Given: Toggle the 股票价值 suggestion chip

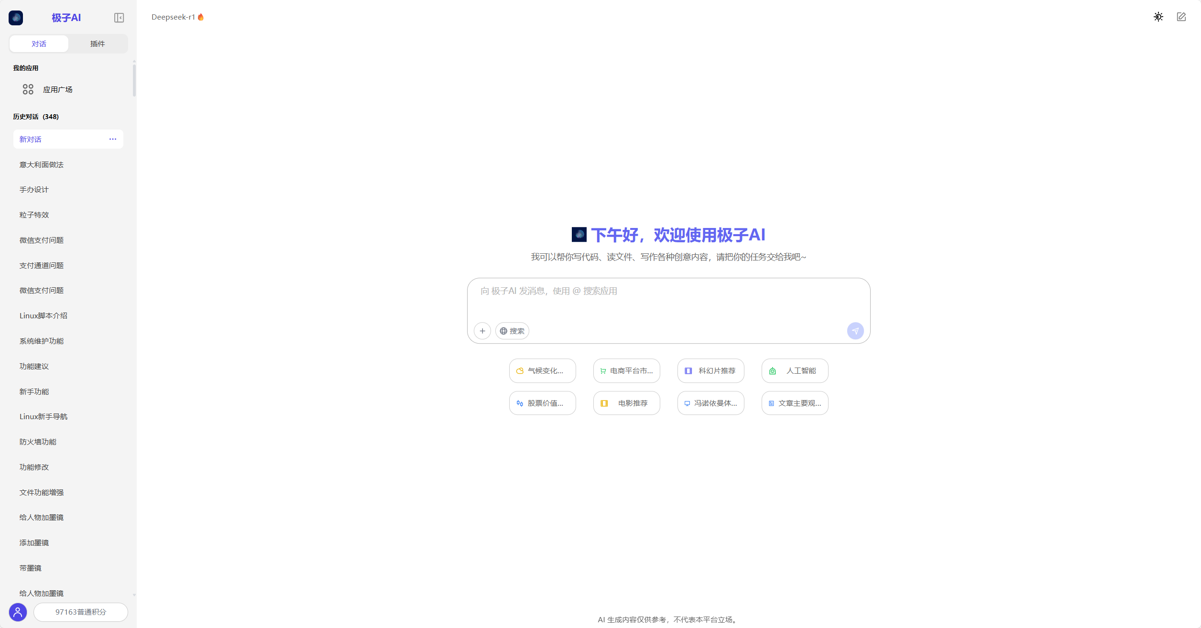Looking at the screenshot, I should [x=542, y=403].
